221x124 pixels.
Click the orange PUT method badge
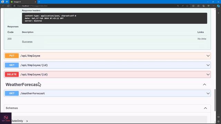(12, 56)
